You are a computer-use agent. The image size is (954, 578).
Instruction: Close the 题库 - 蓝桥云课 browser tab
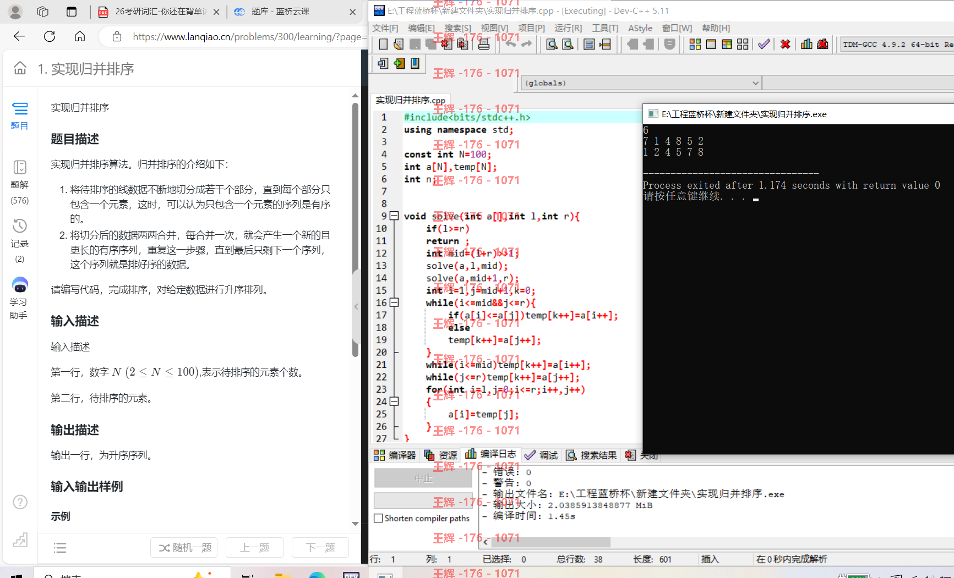(352, 12)
